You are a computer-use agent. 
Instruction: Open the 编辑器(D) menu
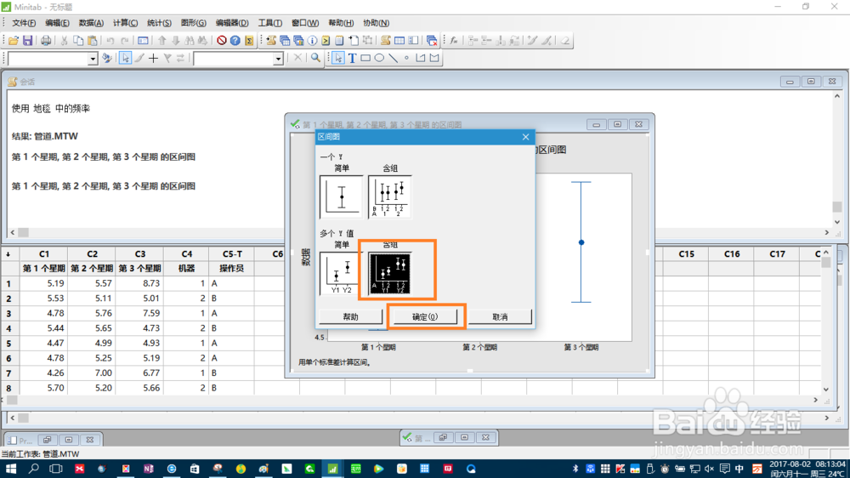pyautogui.click(x=232, y=23)
